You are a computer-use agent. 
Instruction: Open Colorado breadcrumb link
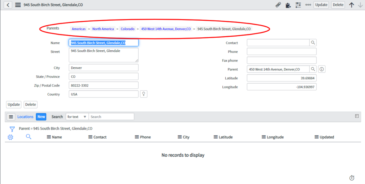click(128, 29)
